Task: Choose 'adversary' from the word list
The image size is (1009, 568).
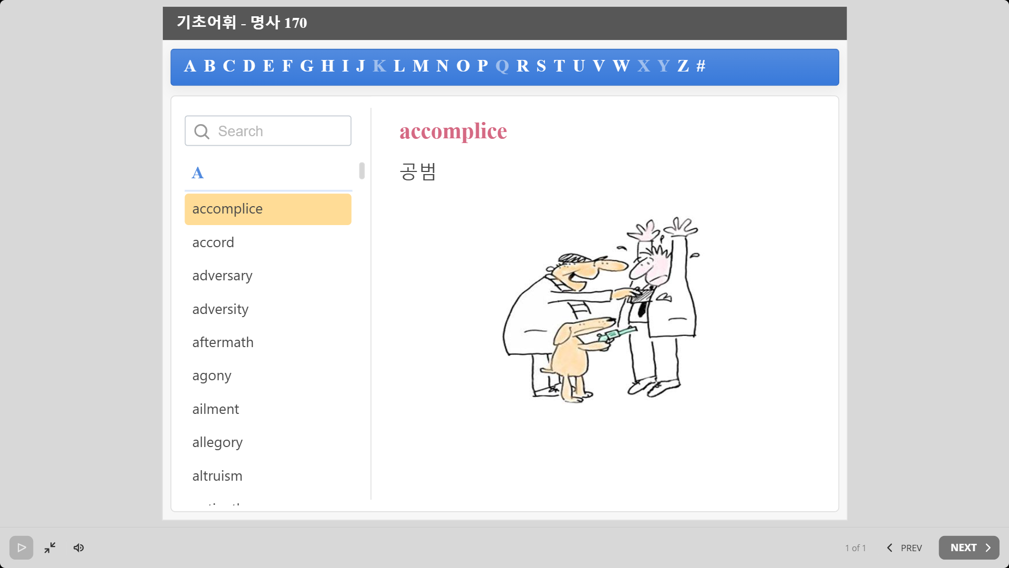Action: 222,276
